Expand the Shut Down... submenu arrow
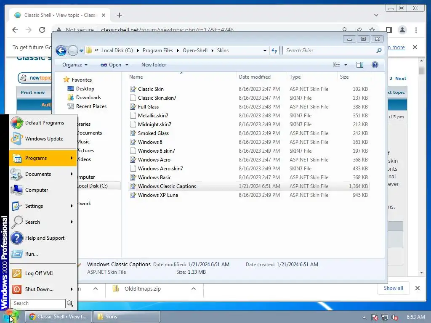 tap(72, 289)
